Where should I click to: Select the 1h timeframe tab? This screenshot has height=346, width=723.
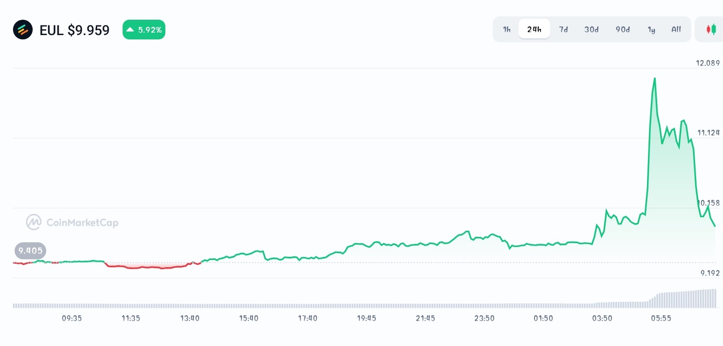pos(507,29)
